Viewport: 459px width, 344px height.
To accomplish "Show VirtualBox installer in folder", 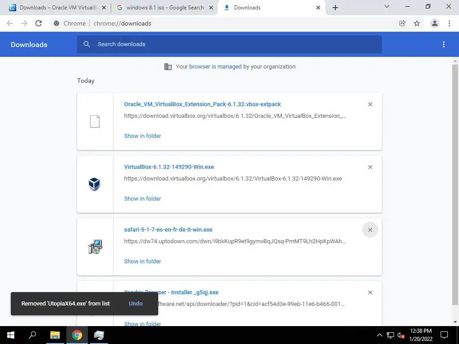I will (143, 198).
